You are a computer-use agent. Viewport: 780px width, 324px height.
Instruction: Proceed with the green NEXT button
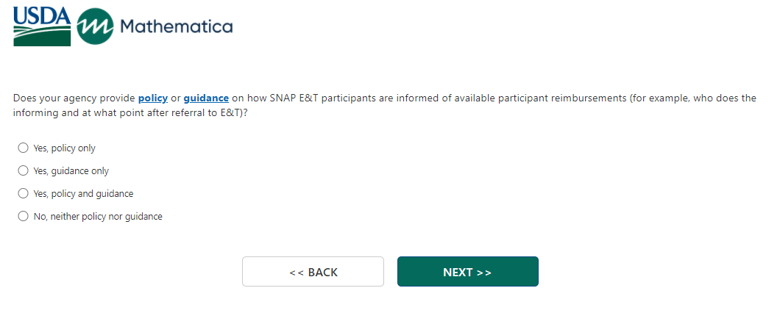click(467, 272)
